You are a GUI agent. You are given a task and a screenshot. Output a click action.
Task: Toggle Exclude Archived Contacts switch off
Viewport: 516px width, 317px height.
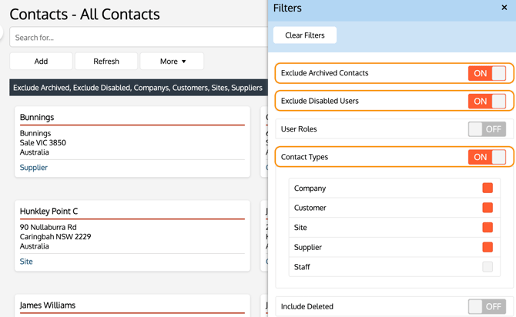pos(487,73)
